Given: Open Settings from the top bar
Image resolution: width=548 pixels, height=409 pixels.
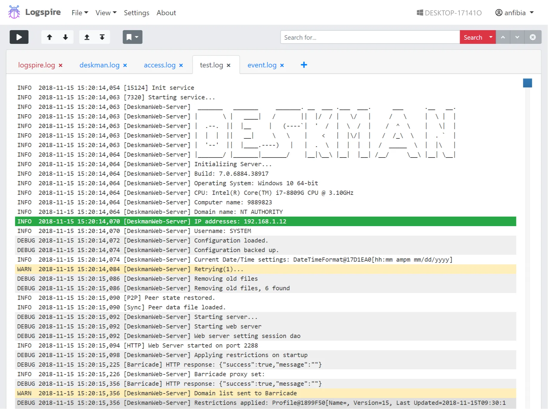Looking at the screenshot, I should click(136, 13).
